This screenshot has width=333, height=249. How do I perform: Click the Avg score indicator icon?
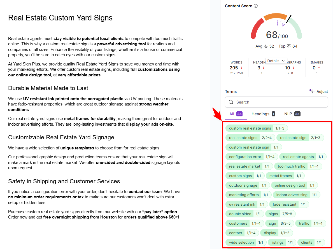266,46
